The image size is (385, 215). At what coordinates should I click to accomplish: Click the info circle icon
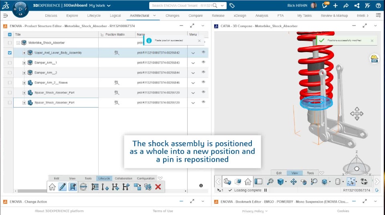(201, 186)
